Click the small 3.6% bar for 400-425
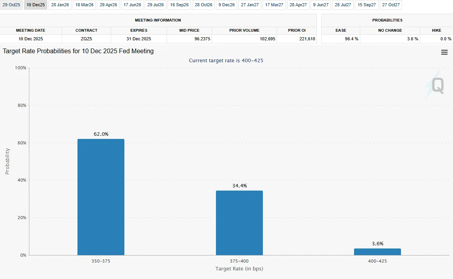The width and height of the screenshot is (453, 279). pos(377,252)
